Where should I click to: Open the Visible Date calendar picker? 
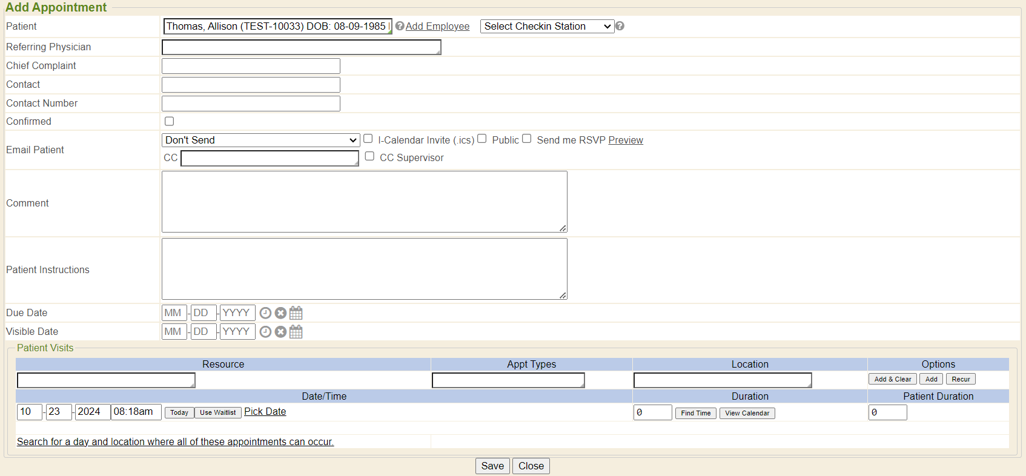[296, 332]
